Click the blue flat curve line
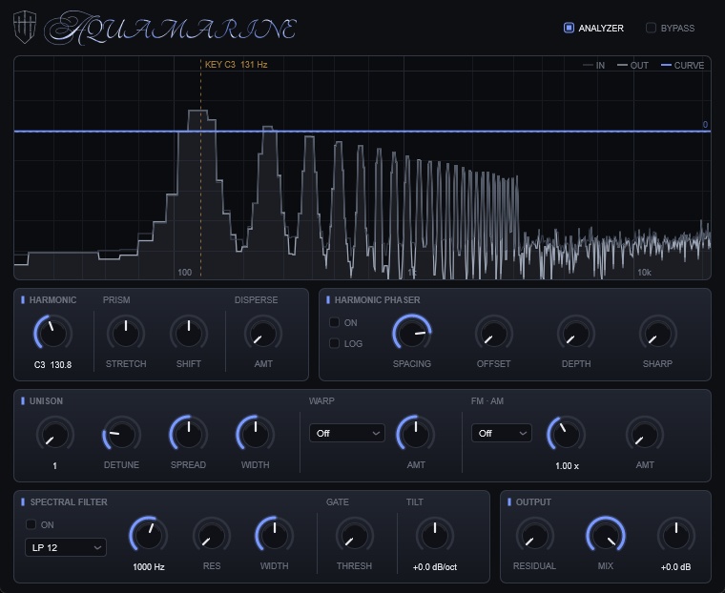The height and width of the screenshot is (593, 725). (x=362, y=132)
